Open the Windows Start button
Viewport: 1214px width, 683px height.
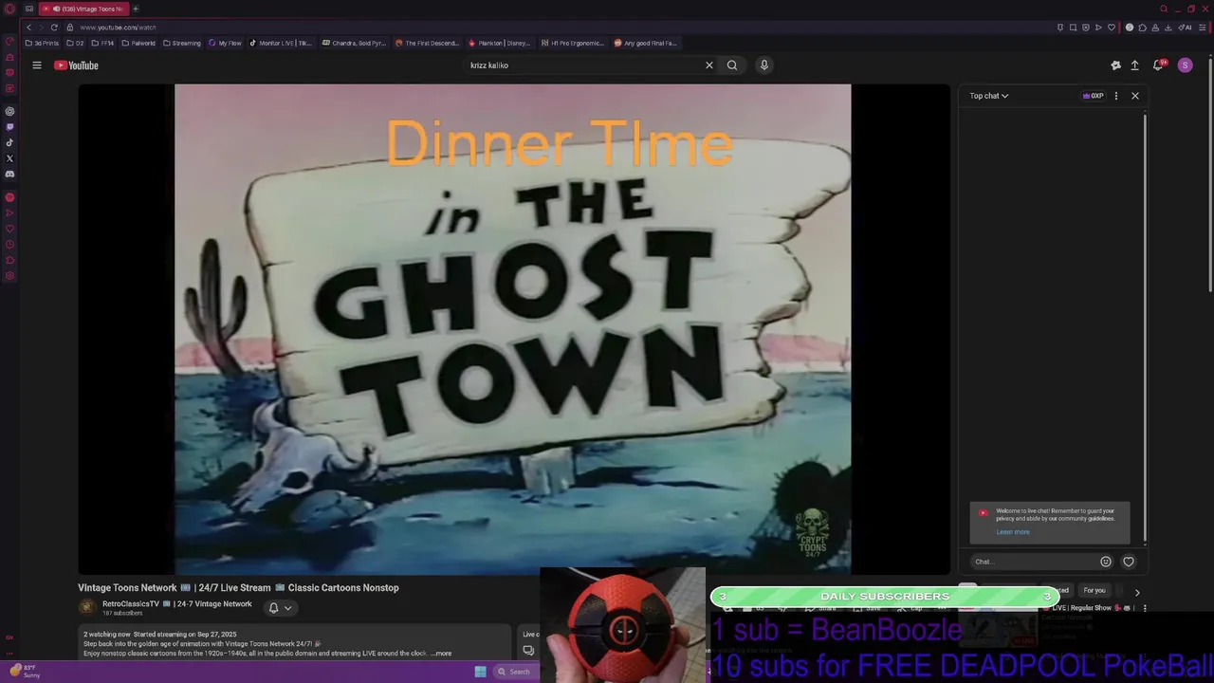(x=481, y=672)
